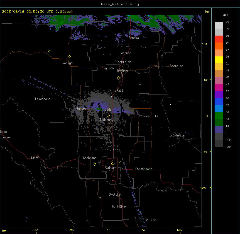Click the Base_Reflectivity title
This screenshot has width=240, height=234.
[x=120, y=4]
